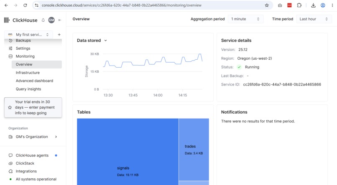Open browser downloads icon
This screenshot has width=337, height=185.
tap(313, 5)
